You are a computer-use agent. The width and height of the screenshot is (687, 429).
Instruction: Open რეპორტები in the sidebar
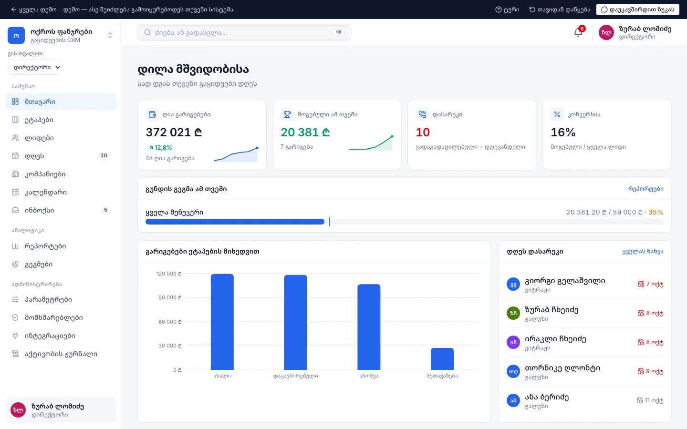click(x=61, y=246)
